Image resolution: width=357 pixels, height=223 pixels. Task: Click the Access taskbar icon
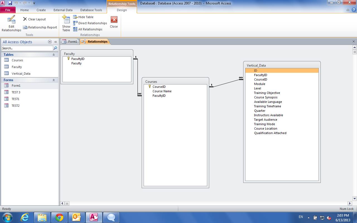point(94,217)
